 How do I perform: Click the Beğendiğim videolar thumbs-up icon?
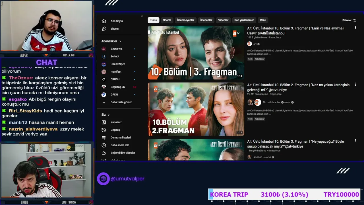tap(104, 153)
